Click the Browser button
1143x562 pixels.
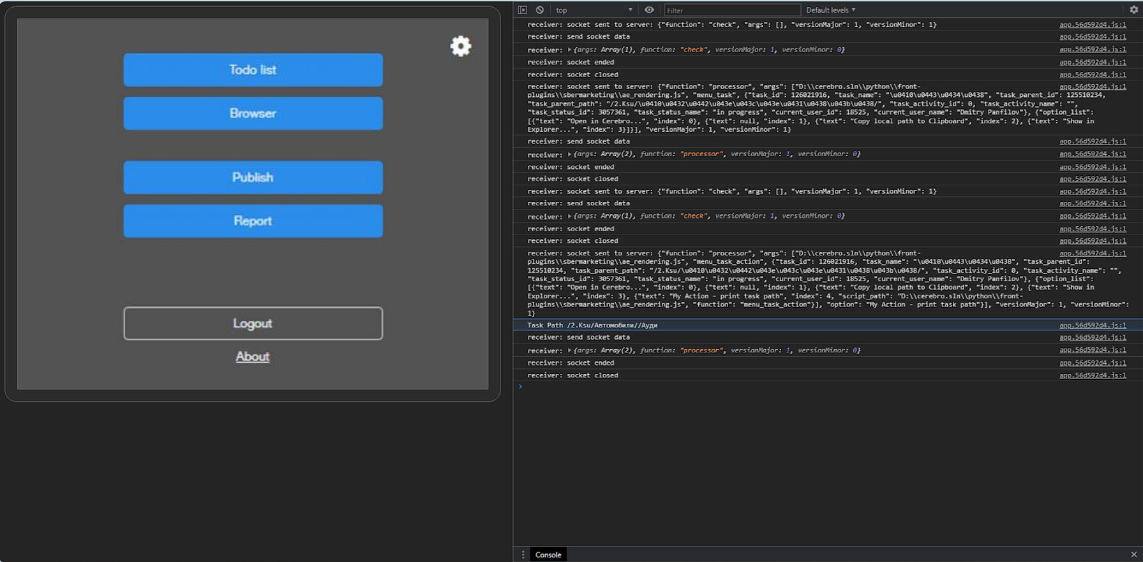click(253, 113)
